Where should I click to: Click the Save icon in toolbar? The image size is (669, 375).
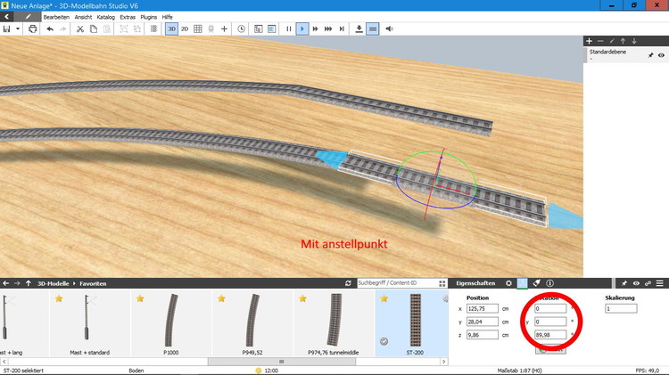7,29
